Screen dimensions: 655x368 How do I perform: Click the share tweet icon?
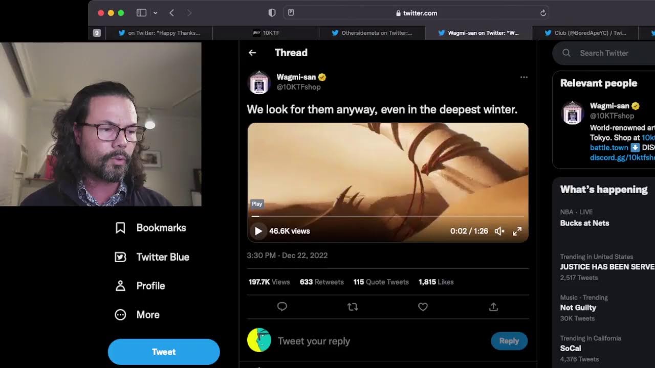point(493,307)
